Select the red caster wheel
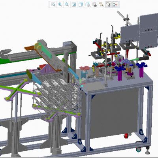 [126, 136]
